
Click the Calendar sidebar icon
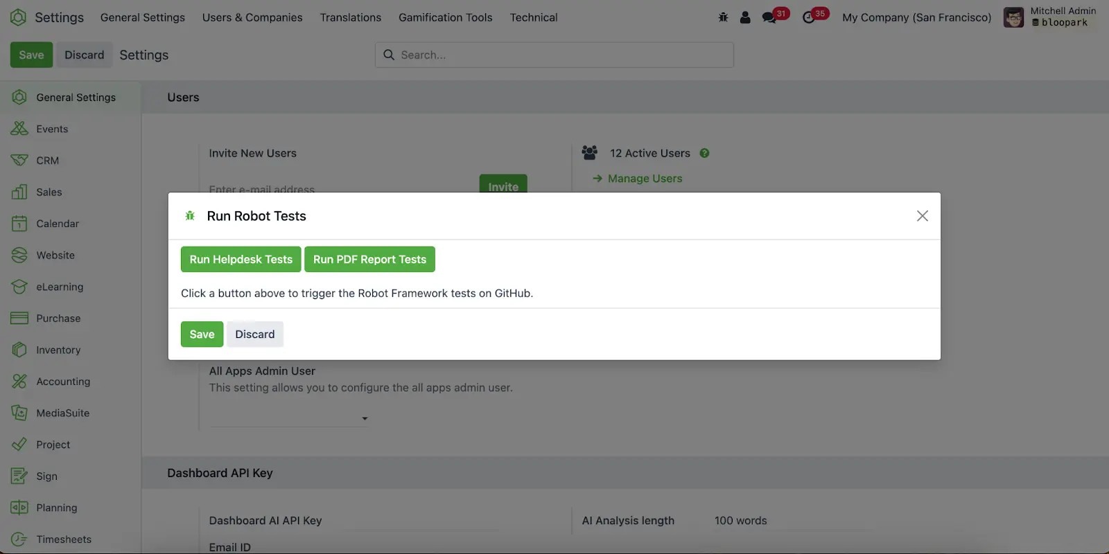(x=19, y=224)
